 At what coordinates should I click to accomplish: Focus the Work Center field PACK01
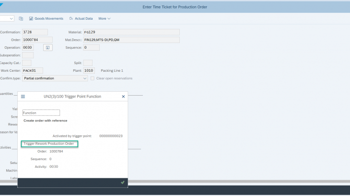pos(33,70)
